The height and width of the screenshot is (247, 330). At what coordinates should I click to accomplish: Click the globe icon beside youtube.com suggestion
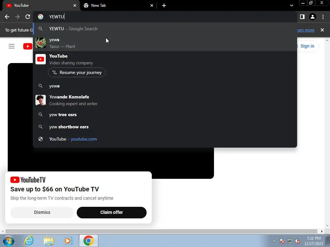pos(41,139)
